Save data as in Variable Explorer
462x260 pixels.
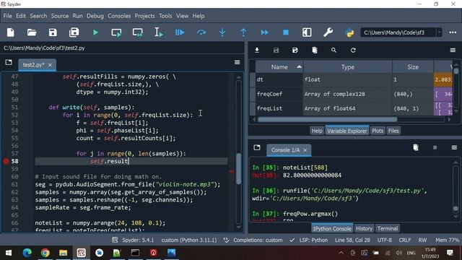click(295, 50)
